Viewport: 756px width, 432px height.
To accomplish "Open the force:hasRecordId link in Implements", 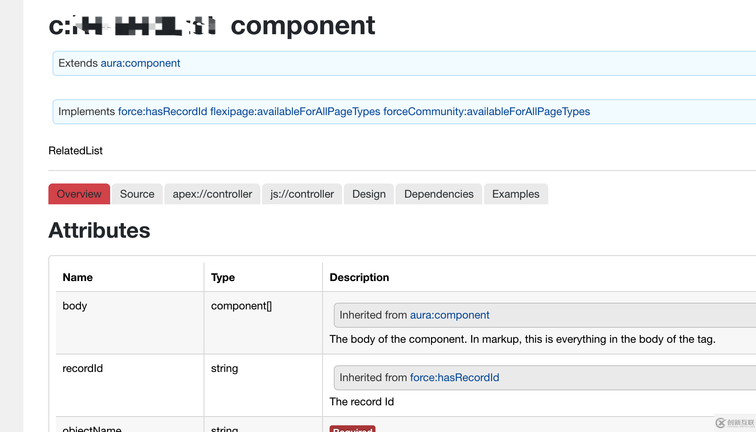I will tap(162, 111).
